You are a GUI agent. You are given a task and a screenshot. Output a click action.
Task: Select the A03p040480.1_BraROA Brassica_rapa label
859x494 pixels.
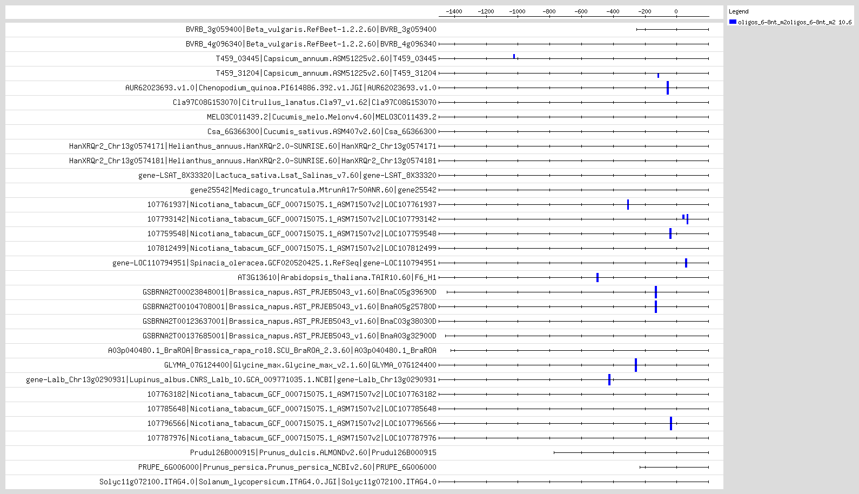pos(272,350)
